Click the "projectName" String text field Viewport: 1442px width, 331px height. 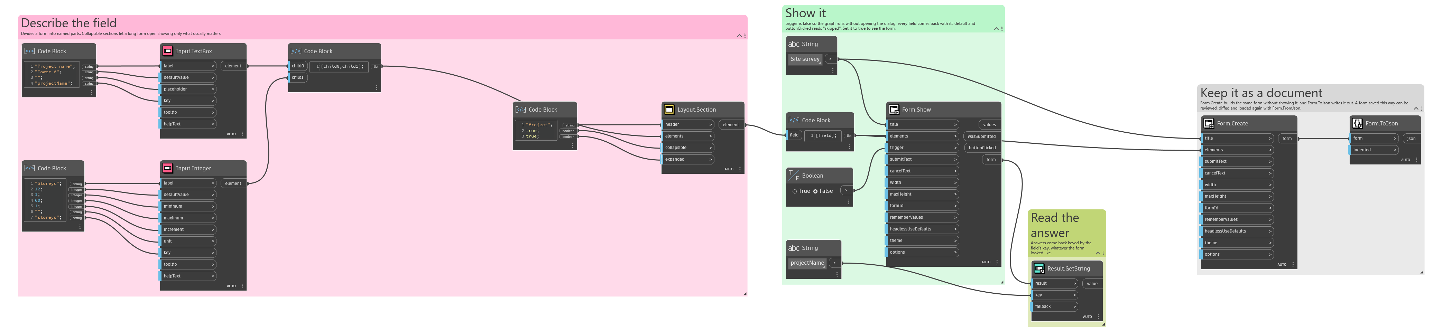[x=807, y=263]
